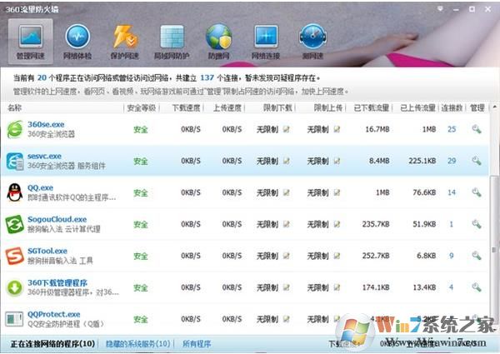
Task: Sort by 安全等级 column header
Action: [x=142, y=108]
